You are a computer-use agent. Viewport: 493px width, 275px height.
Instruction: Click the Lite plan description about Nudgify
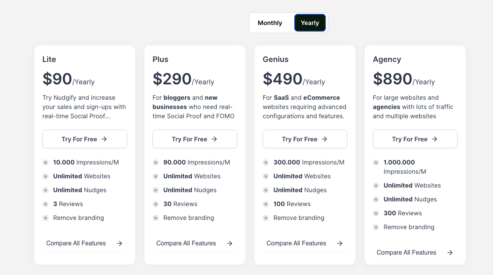(84, 107)
